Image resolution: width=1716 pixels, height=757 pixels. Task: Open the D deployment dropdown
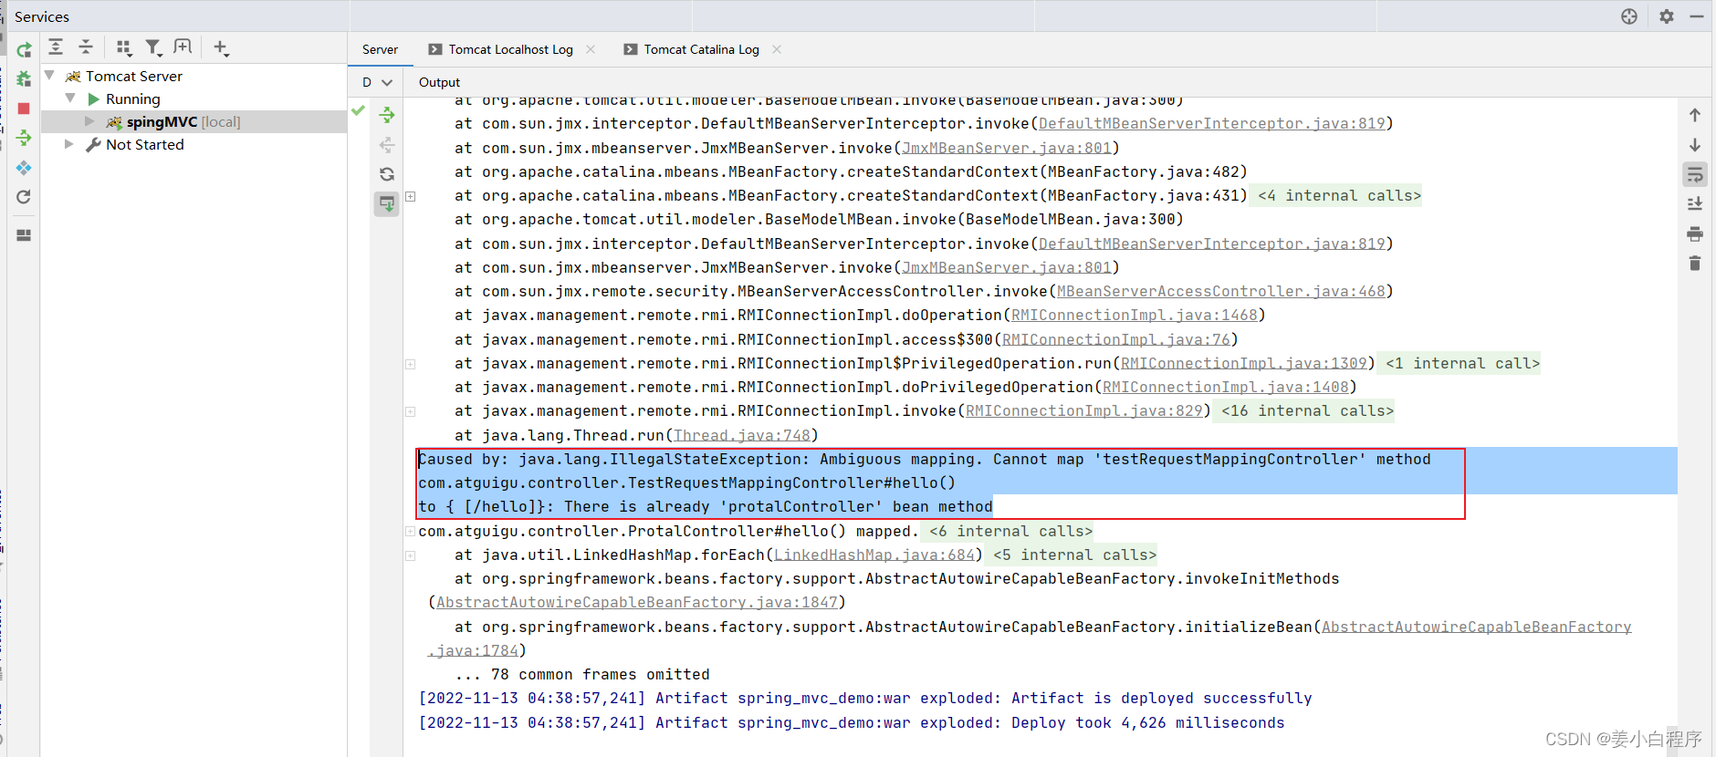click(377, 82)
